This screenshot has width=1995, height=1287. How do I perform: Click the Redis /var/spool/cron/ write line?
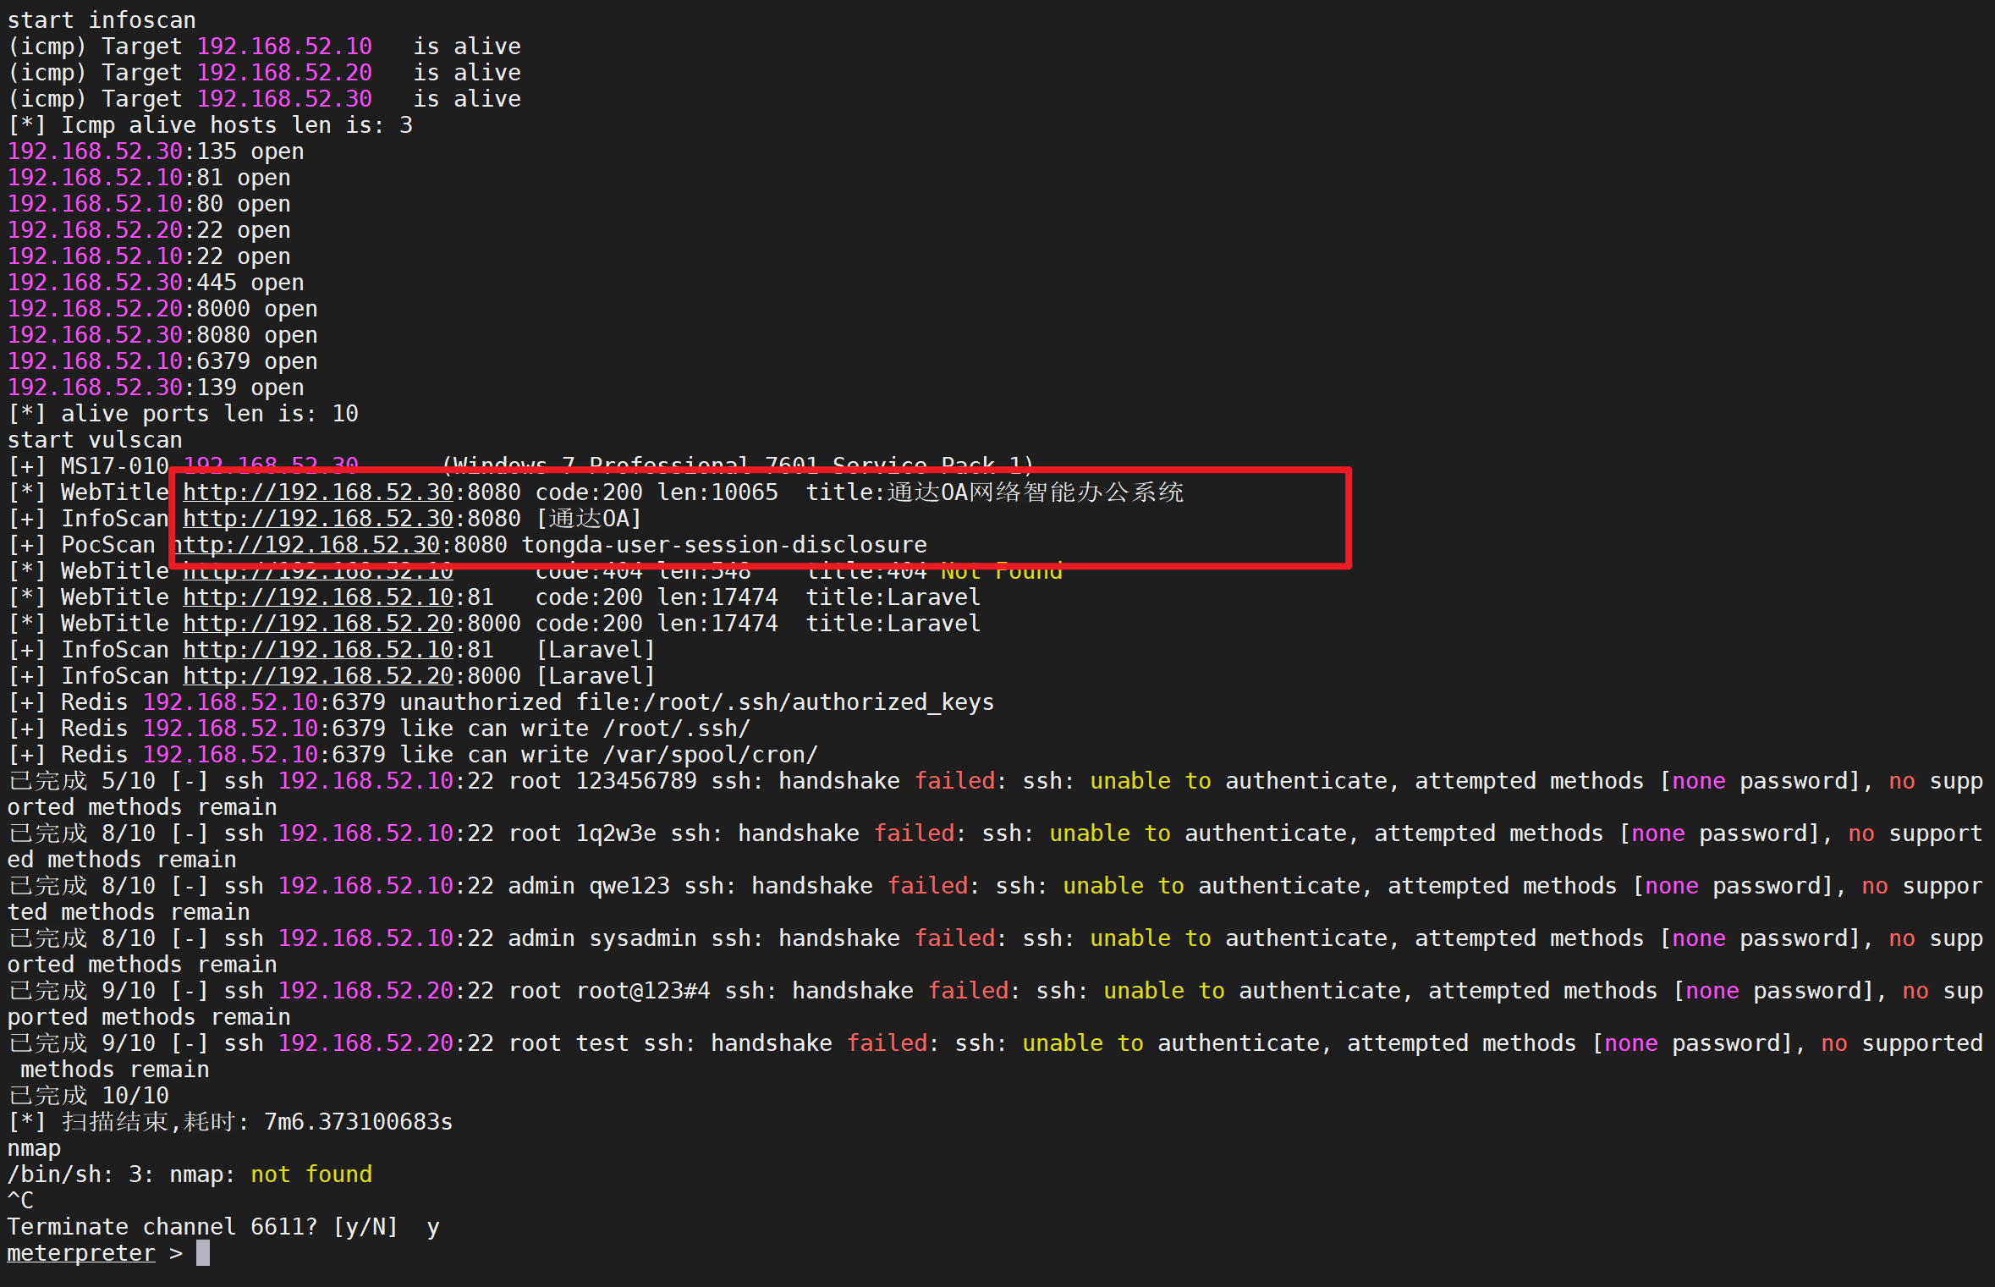point(413,755)
